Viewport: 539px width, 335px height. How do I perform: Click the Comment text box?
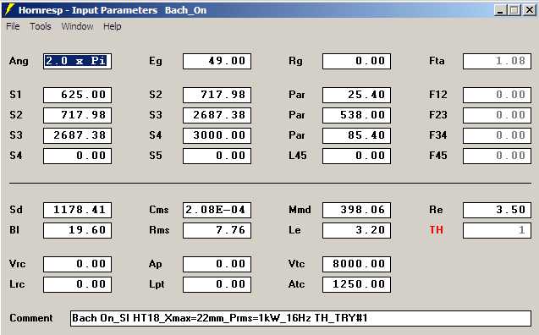point(300,318)
